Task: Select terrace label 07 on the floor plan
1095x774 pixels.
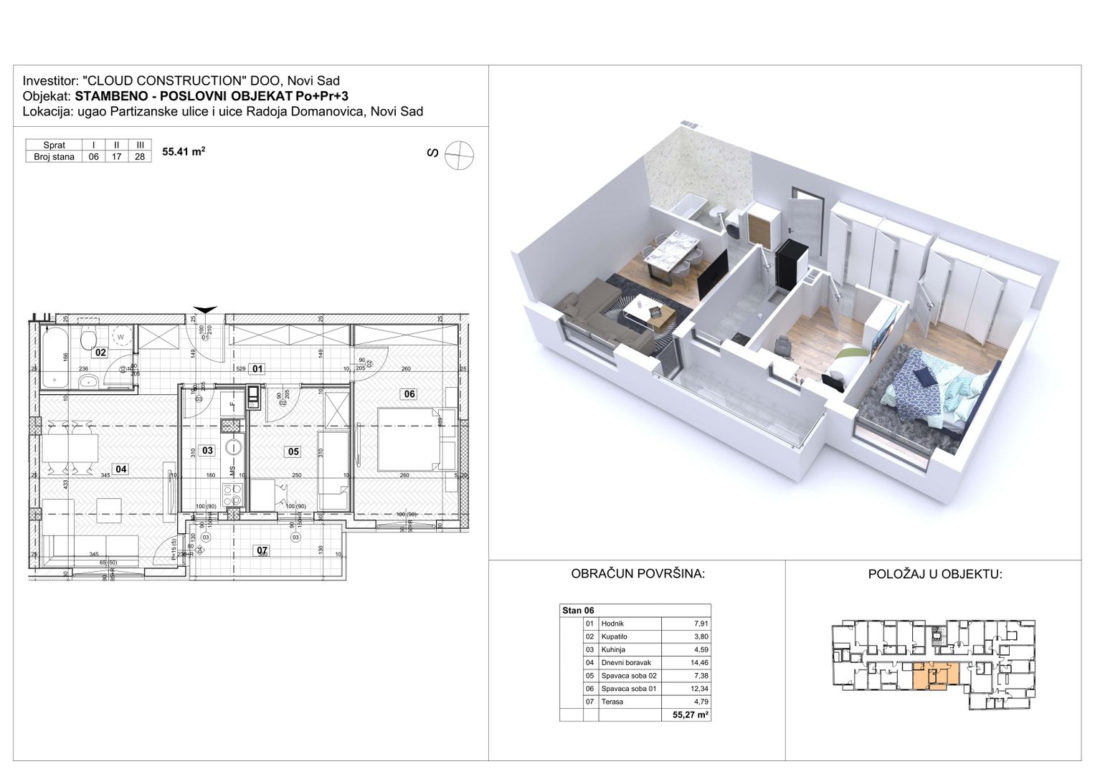Action: pyautogui.click(x=262, y=550)
